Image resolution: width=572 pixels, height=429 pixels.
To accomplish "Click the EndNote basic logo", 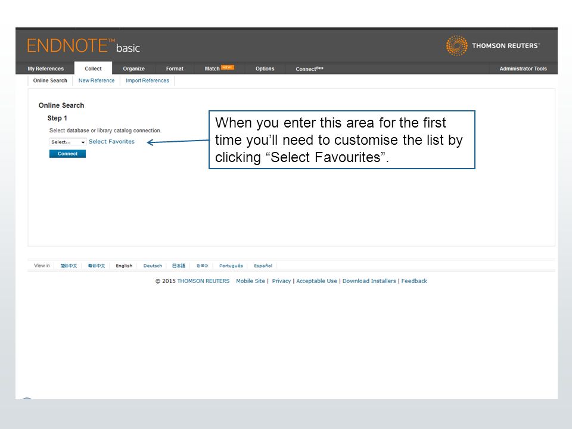I will coord(83,46).
